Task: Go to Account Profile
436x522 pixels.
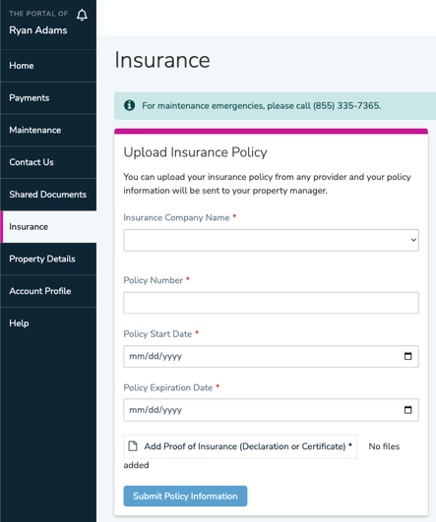Action: point(48,291)
